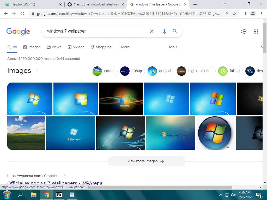Switch to News results tab

[x=54, y=47]
